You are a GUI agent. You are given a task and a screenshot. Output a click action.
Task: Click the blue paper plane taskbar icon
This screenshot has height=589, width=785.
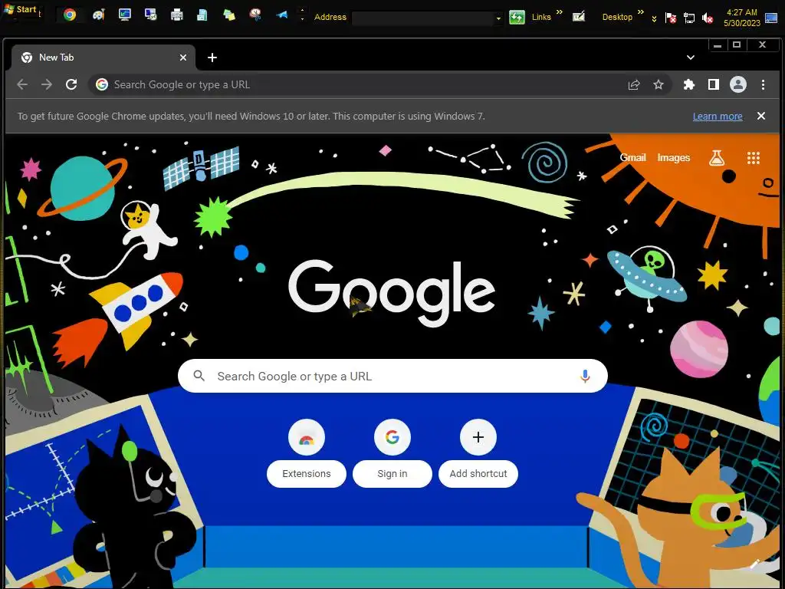pyautogui.click(x=282, y=15)
